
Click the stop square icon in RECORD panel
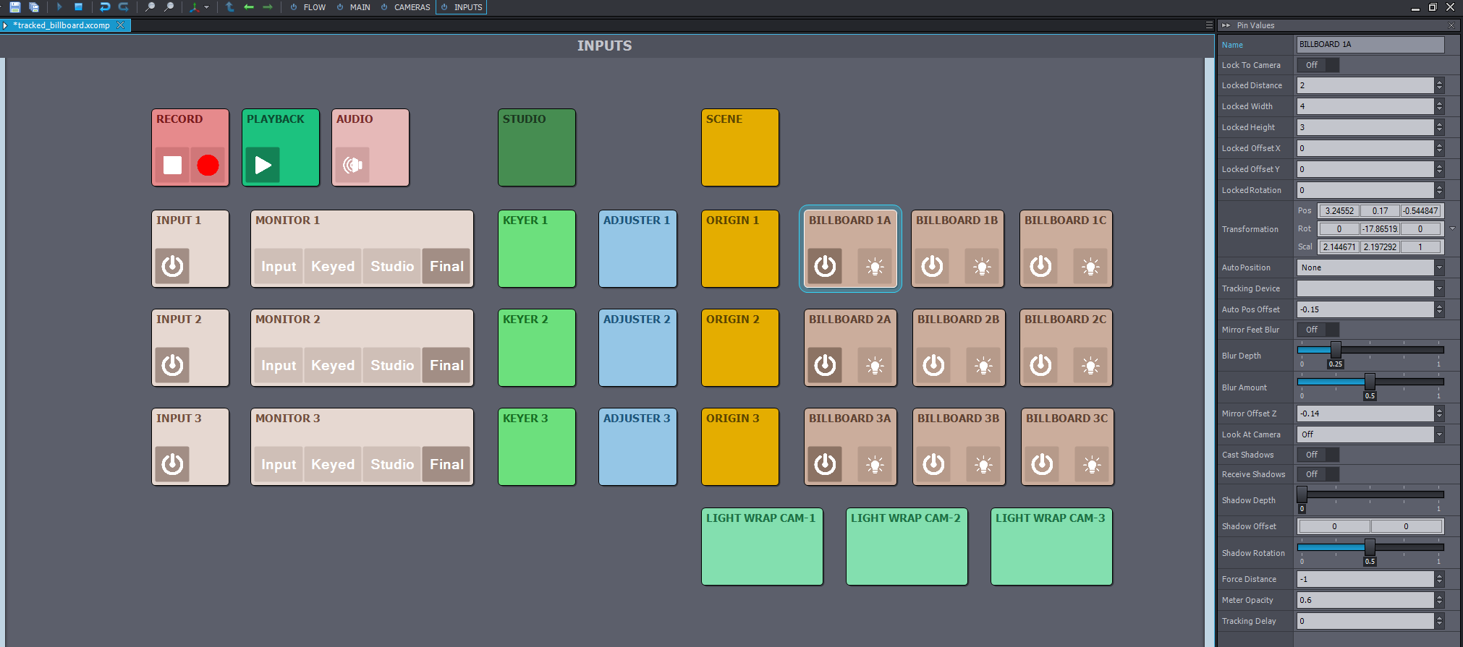pyautogui.click(x=172, y=166)
